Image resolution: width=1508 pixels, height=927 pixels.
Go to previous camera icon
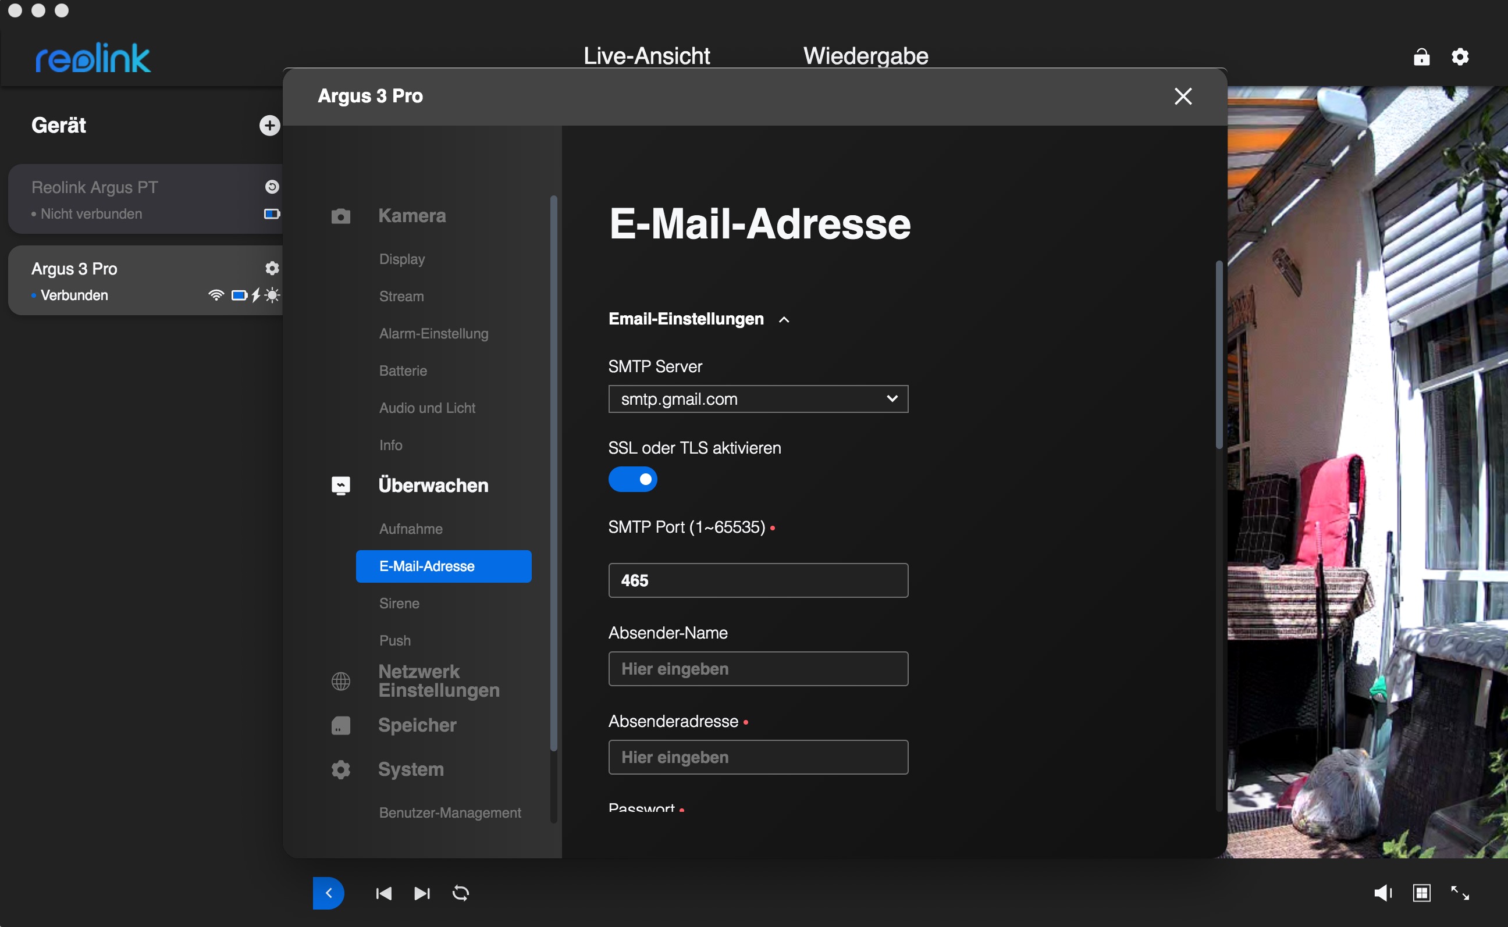(x=383, y=893)
